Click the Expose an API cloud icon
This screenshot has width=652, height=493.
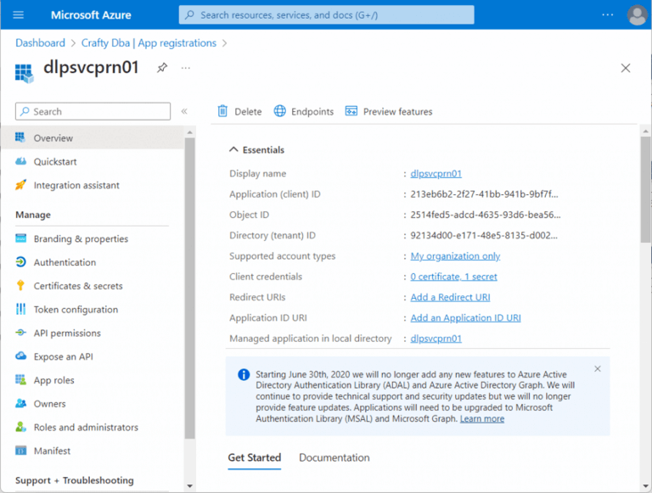point(20,356)
